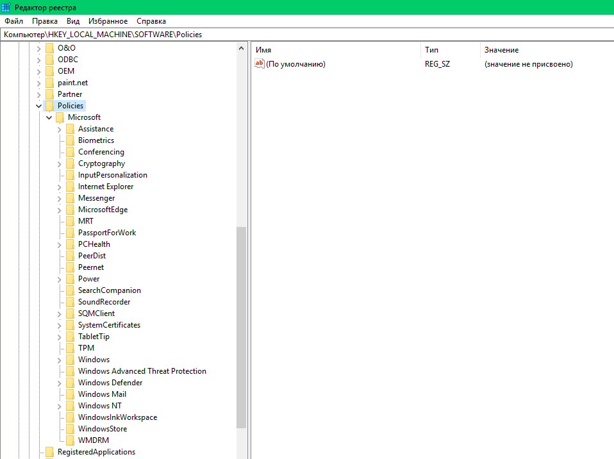614x459 pixels.
Task: Click the Windows Mail folder icon
Action: tap(70, 394)
